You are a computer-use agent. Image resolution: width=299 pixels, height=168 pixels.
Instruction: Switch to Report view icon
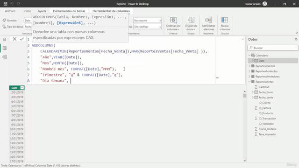pyautogui.click(x=4, y=39)
